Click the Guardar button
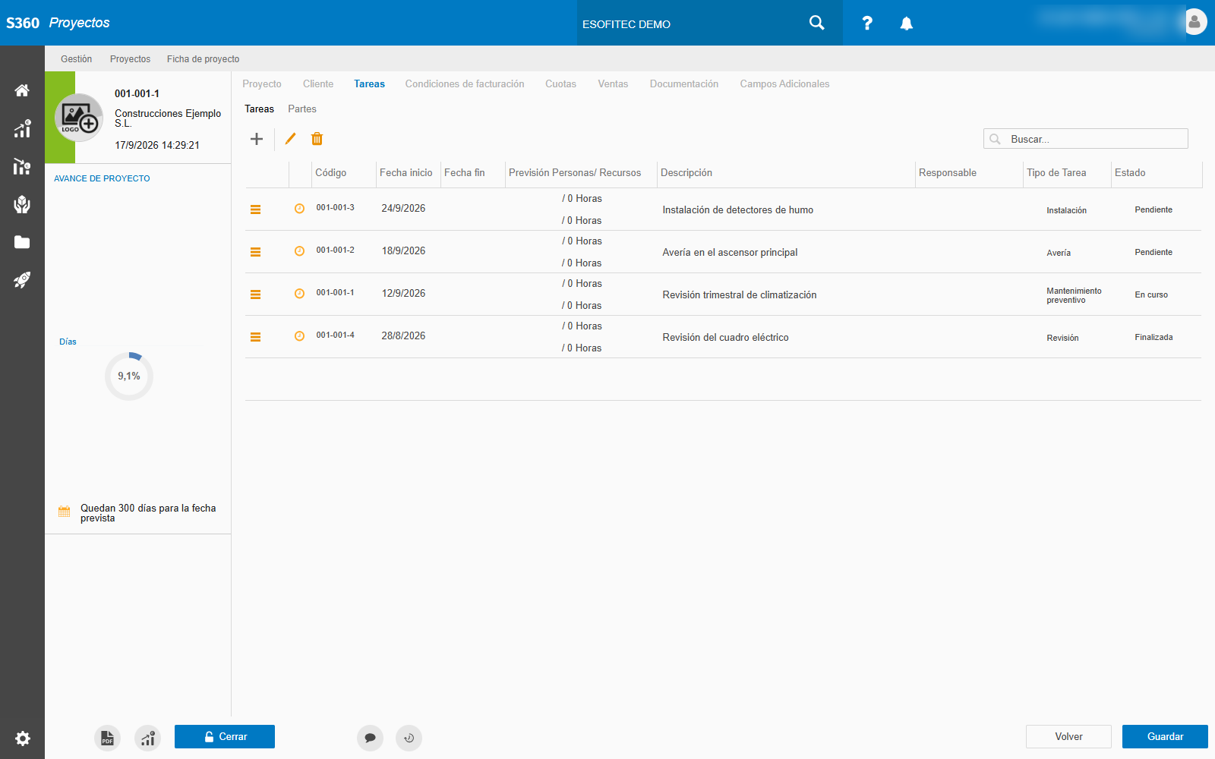The height and width of the screenshot is (759, 1215). (1165, 737)
